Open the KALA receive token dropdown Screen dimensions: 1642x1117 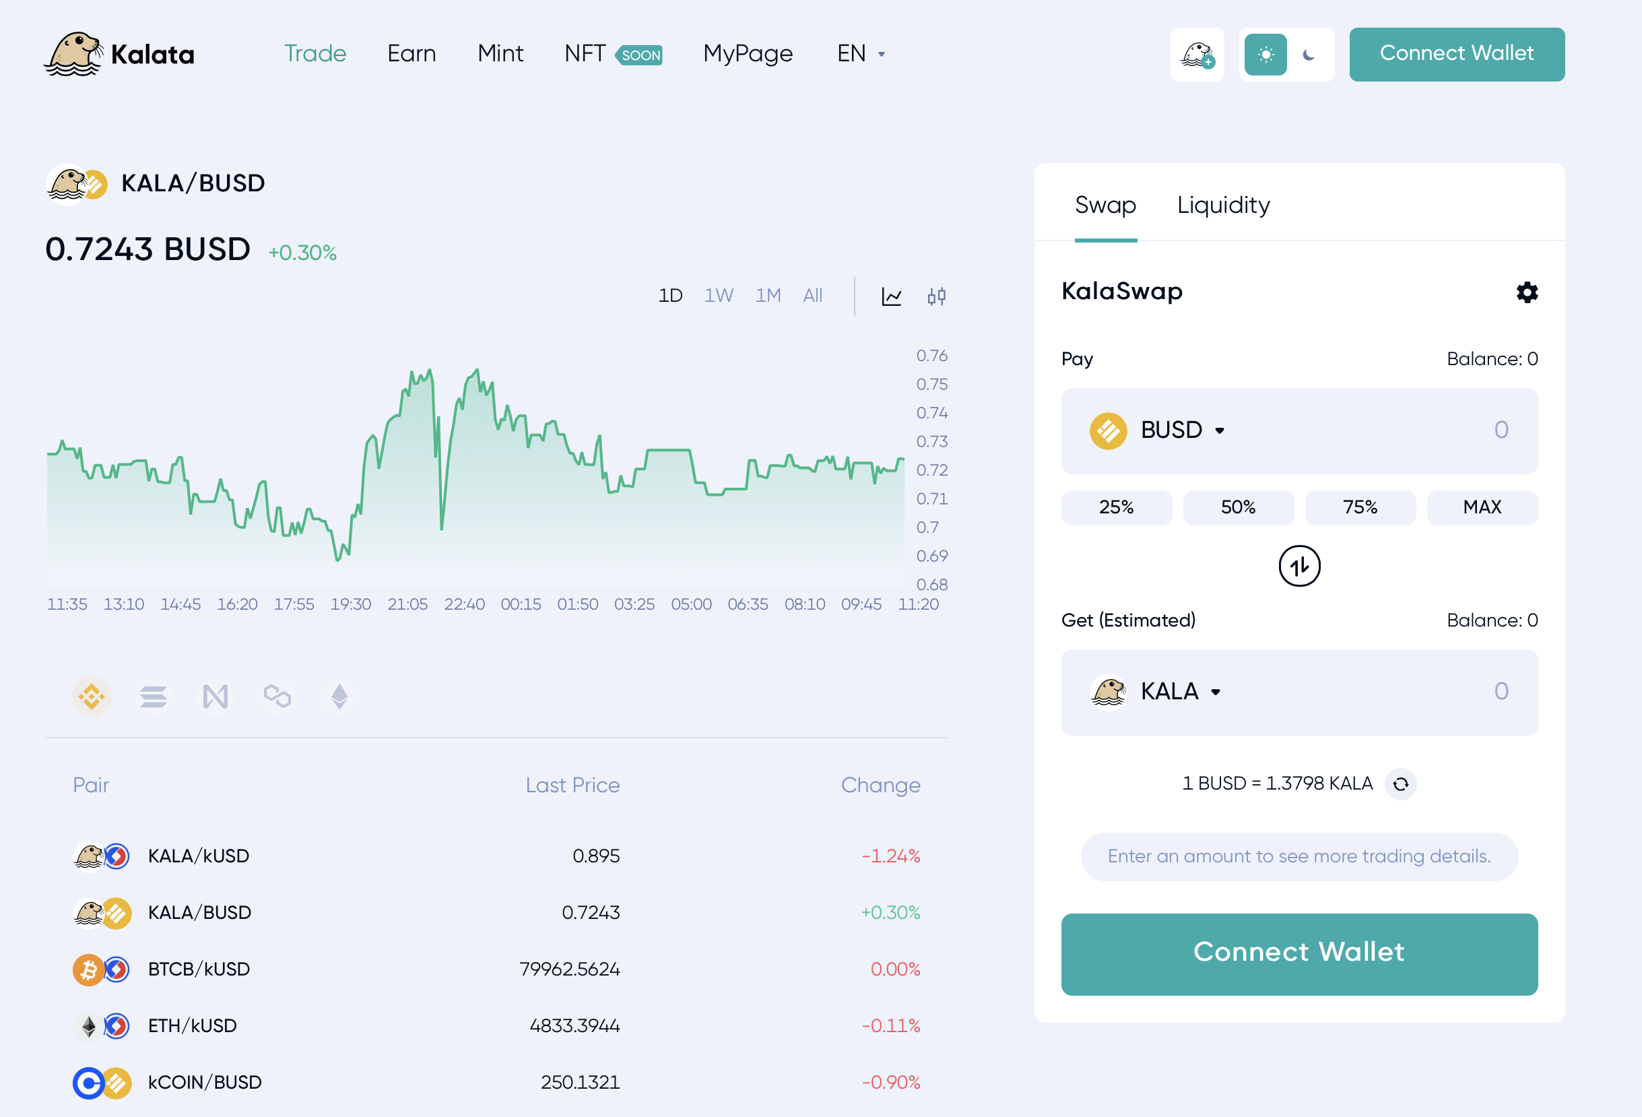click(x=1180, y=691)
